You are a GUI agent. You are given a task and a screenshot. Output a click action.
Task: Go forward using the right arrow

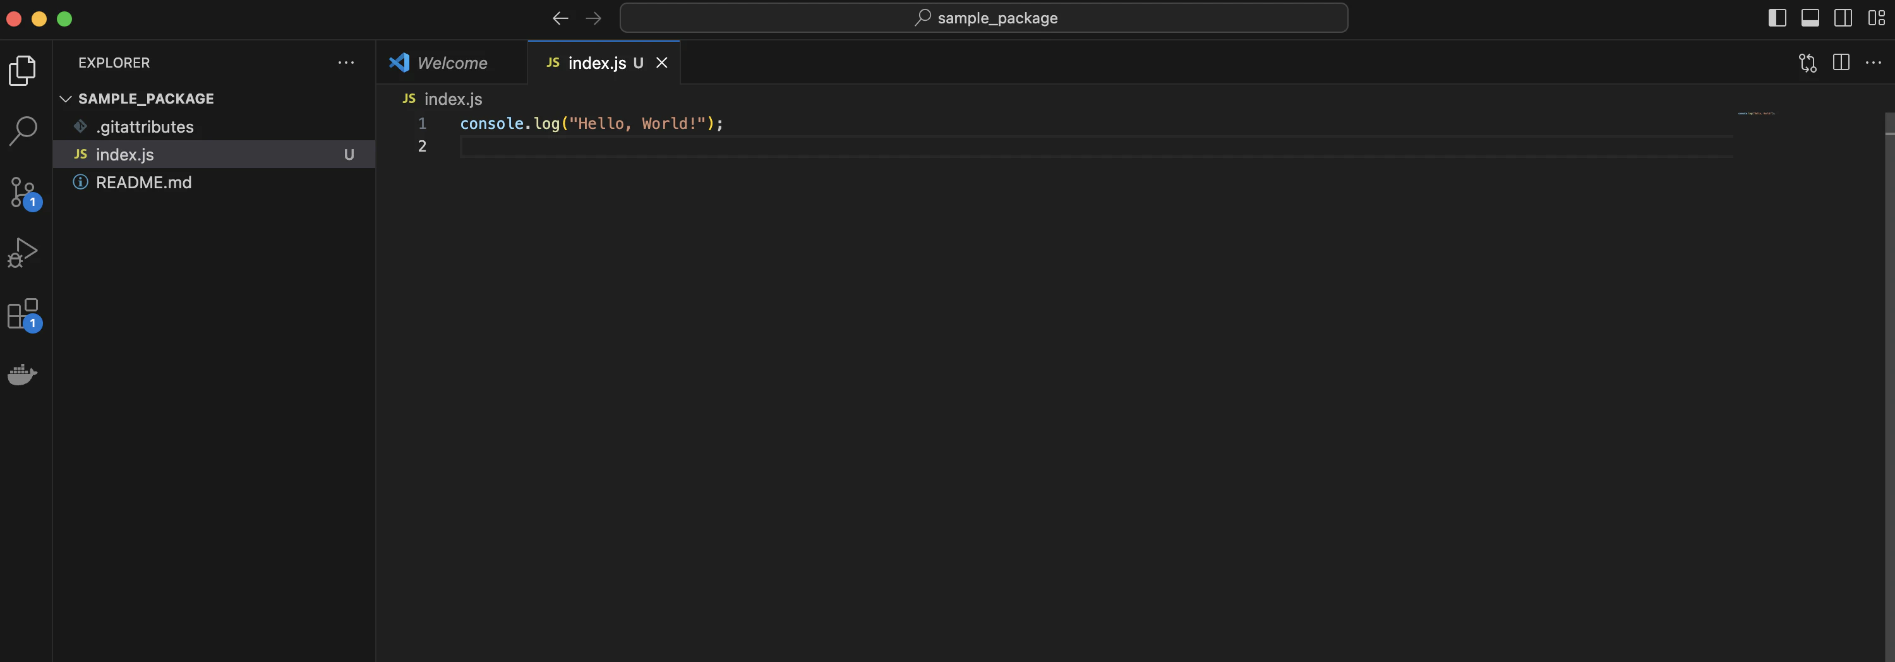[593, 18]
